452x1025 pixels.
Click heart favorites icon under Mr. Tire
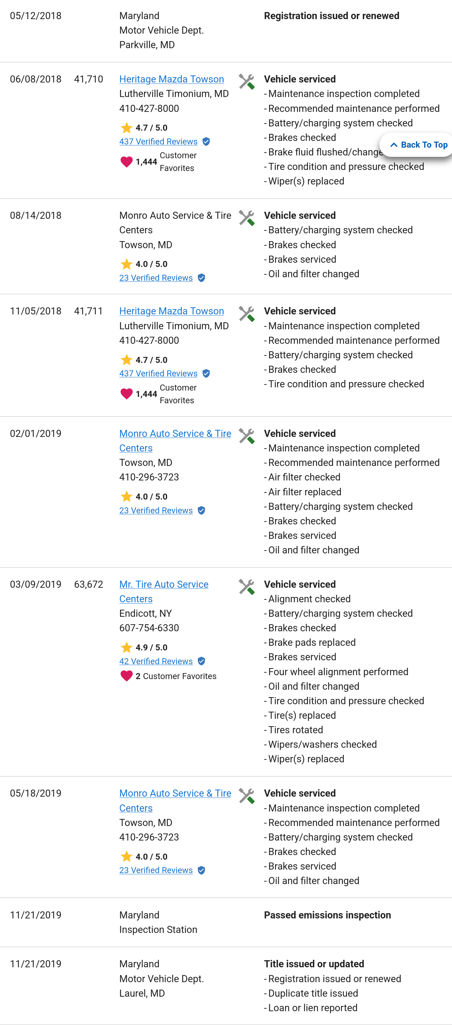[x=126, y=676]
